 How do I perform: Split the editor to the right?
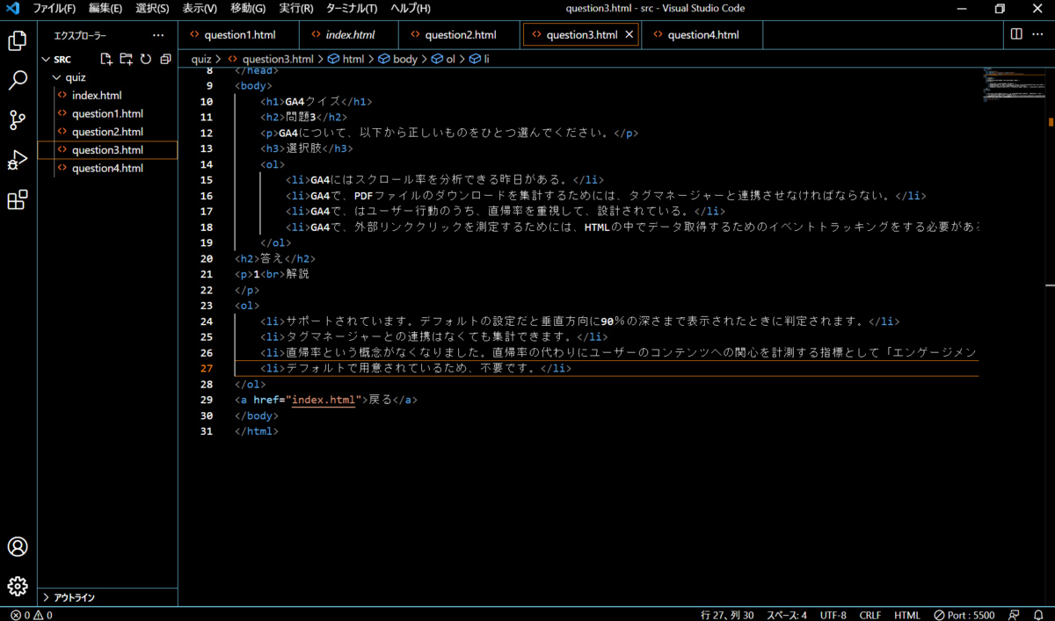pos(1016,34)
